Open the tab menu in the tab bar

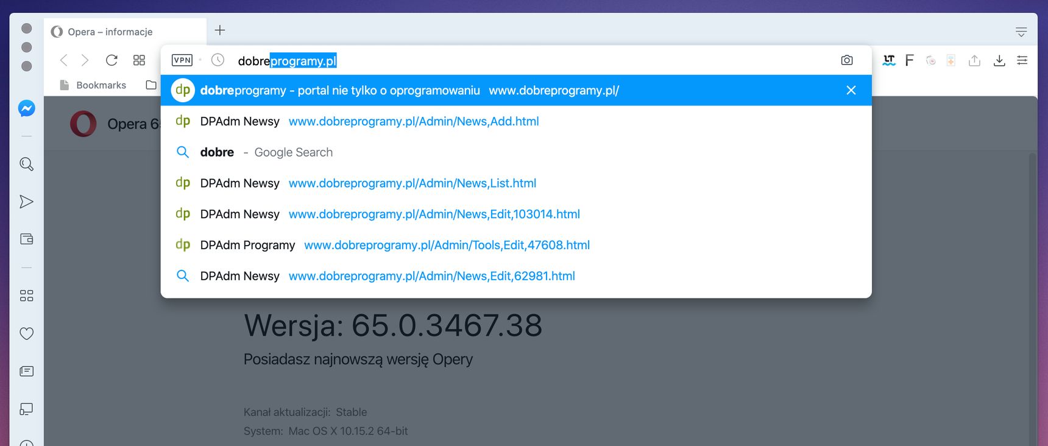pyautogui.click(x=1021, y=32)
